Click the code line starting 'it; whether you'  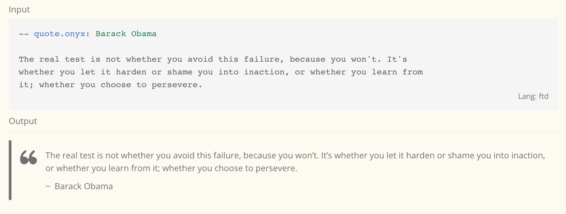[110, 85]
